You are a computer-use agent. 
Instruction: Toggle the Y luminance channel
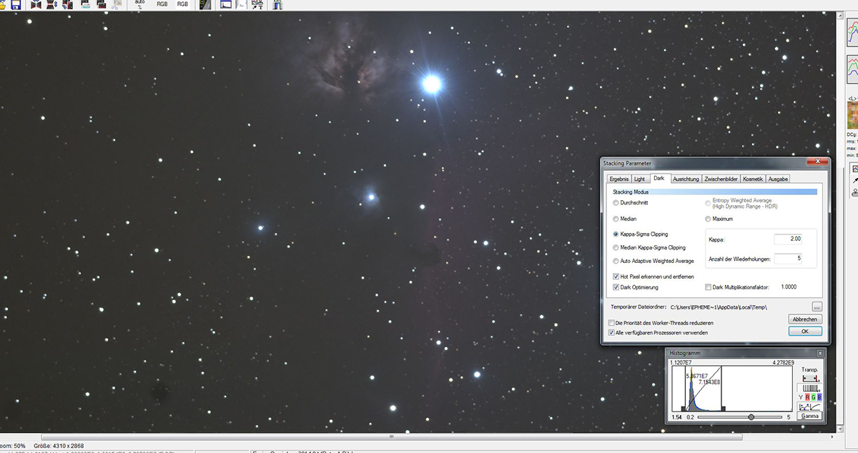(x=801, y=397)
